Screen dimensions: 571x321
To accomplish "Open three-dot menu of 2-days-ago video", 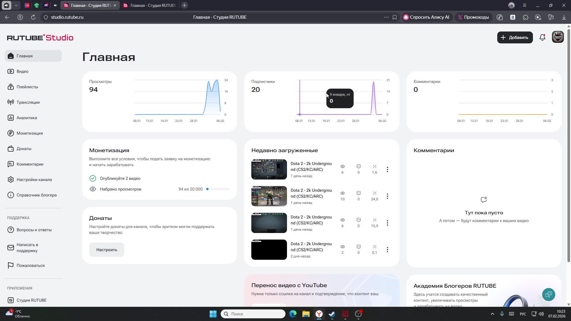I will (387, 250).
